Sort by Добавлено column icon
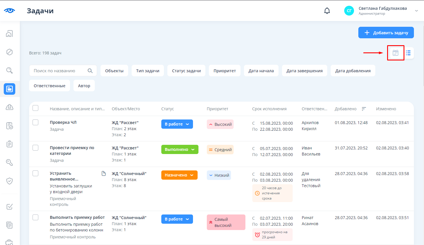Screen dimensions: 424x245 364,109
